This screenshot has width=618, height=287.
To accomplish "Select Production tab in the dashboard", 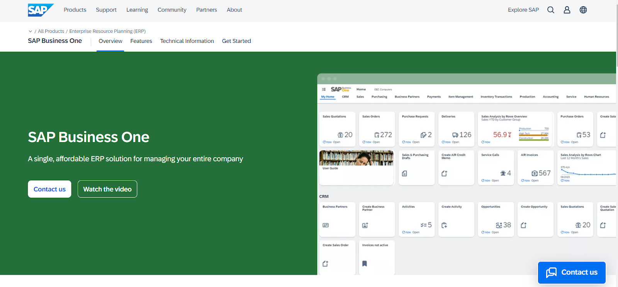I will pos(527,97).
